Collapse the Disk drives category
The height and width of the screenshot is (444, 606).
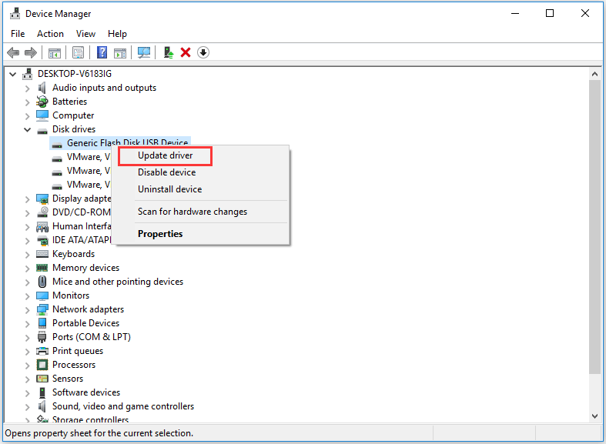(x=28, y=129)
